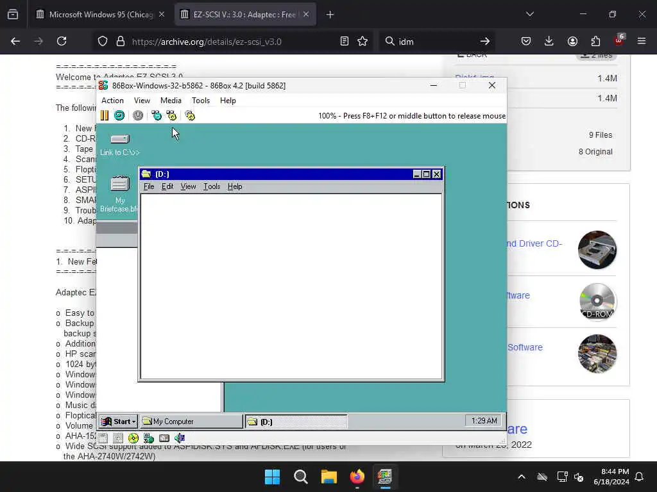This screenshot has width=657, height=492.
Task: Open 86Box Action menu
Action: click(112, 101)
